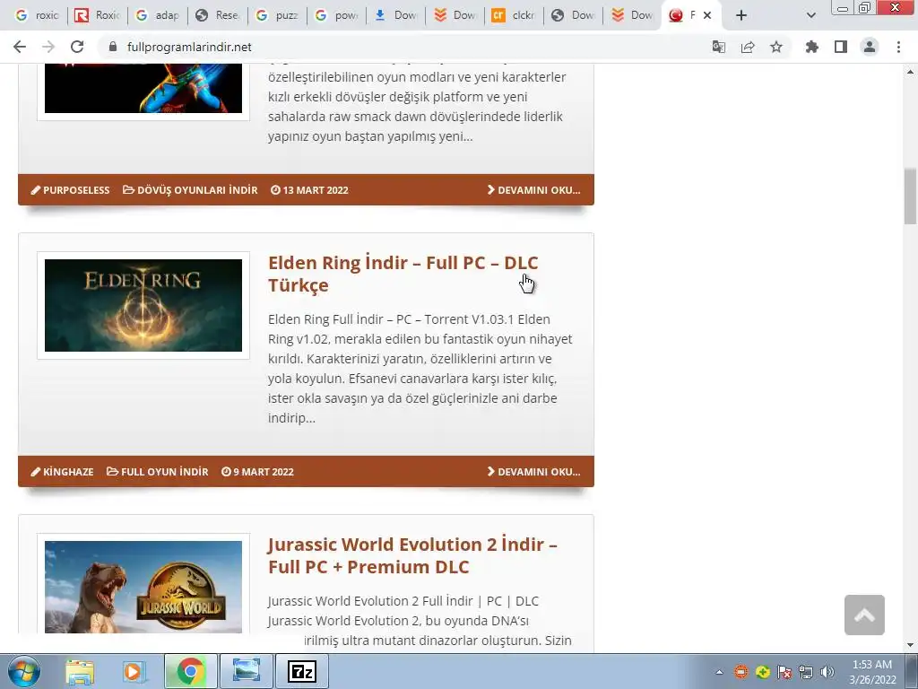Share this page using the share icon

[748, 47]
